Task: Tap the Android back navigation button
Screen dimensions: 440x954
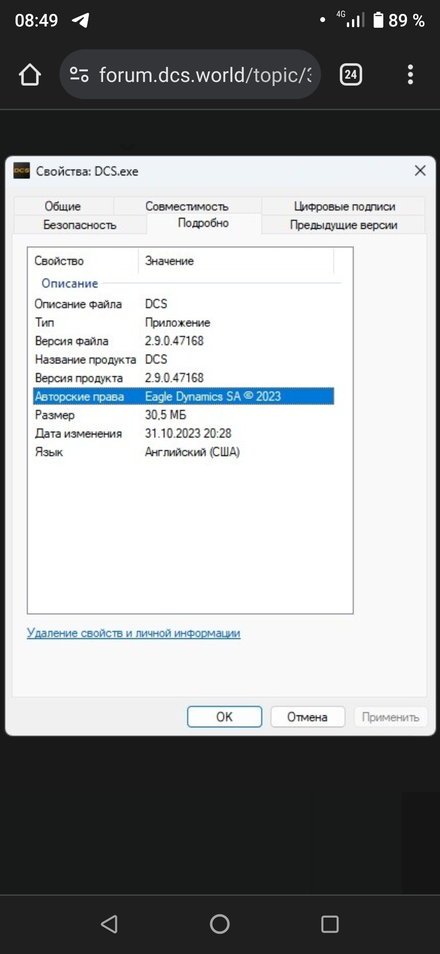Action: click(110, 924)
